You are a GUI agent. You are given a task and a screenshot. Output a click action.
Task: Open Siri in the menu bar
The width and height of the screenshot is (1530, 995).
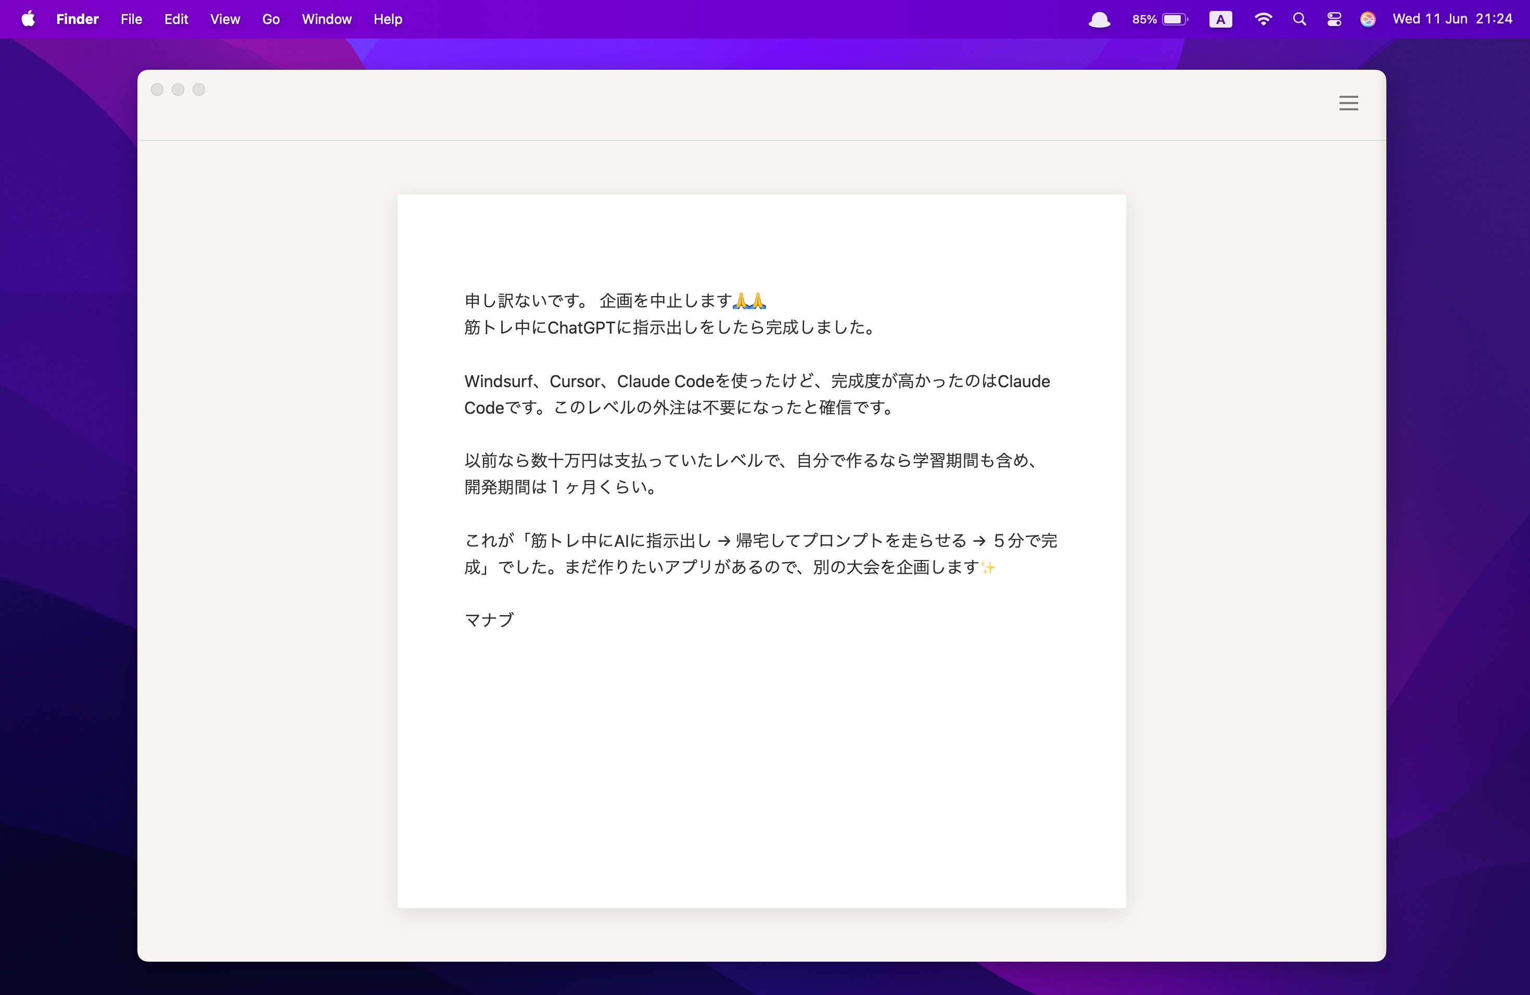(x=1367, y=19)
